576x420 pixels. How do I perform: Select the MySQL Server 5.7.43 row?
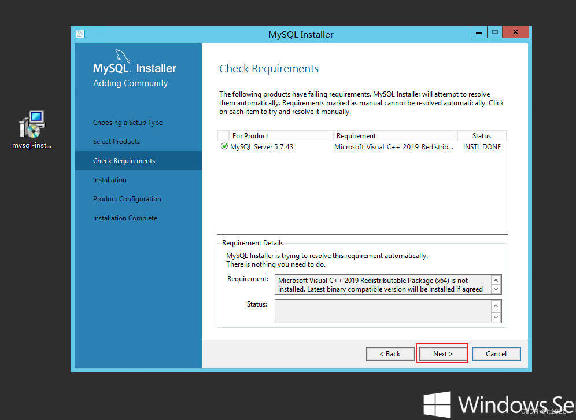(362, 146)
